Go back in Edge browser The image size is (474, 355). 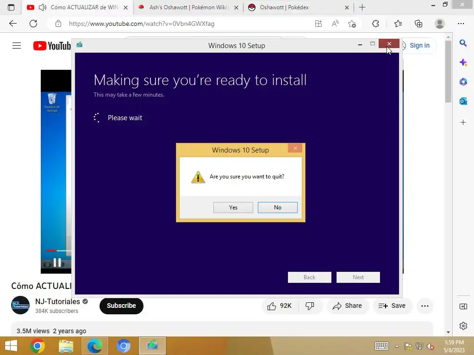12,24
